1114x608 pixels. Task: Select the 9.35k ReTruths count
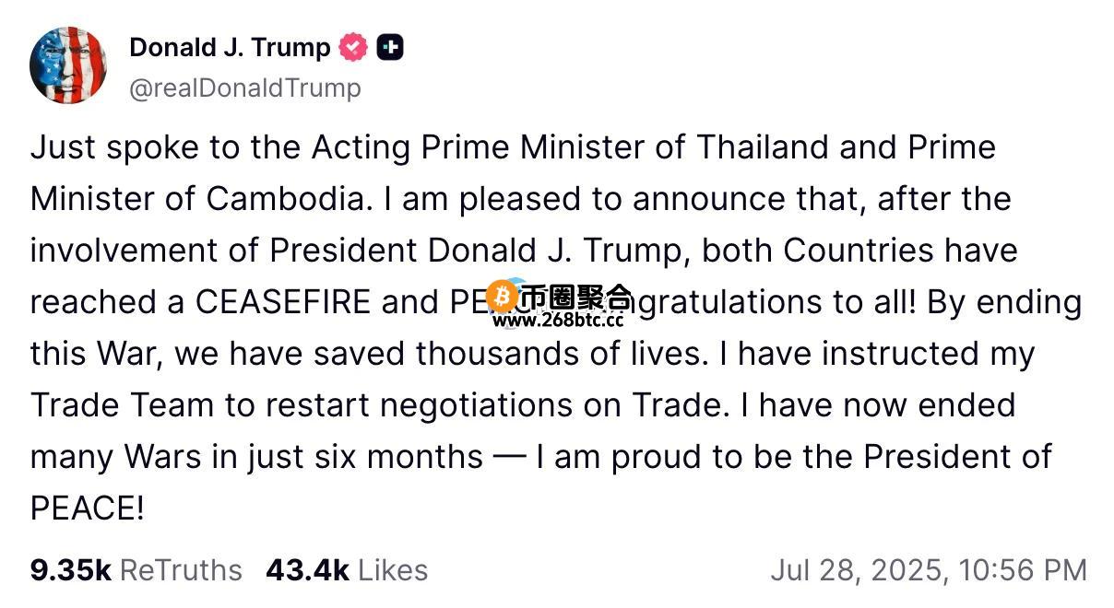[70, 570]
